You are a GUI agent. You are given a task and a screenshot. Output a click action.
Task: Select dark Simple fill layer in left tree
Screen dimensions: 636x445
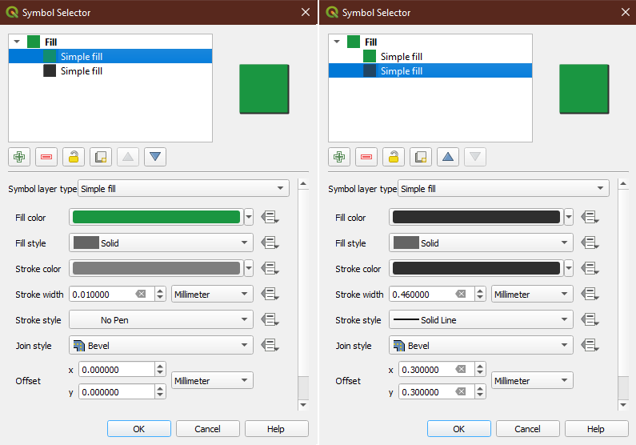[x=110, y=71]
